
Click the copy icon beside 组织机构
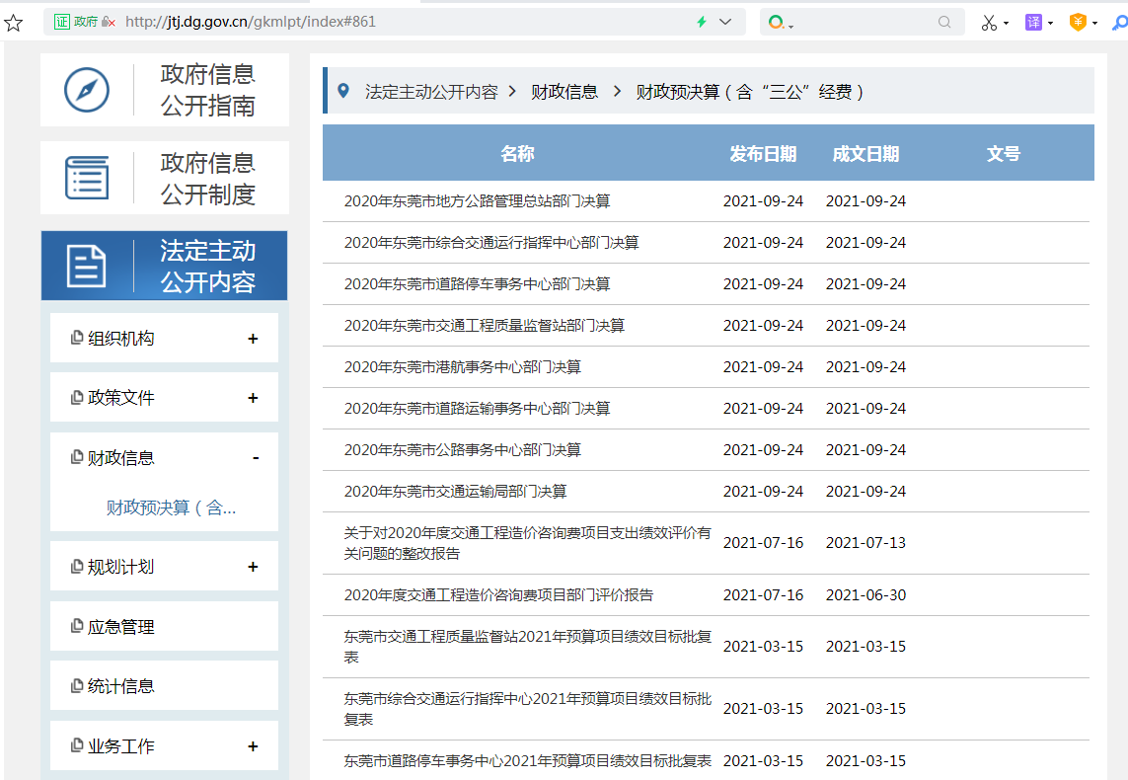click(x=76, y=338)
